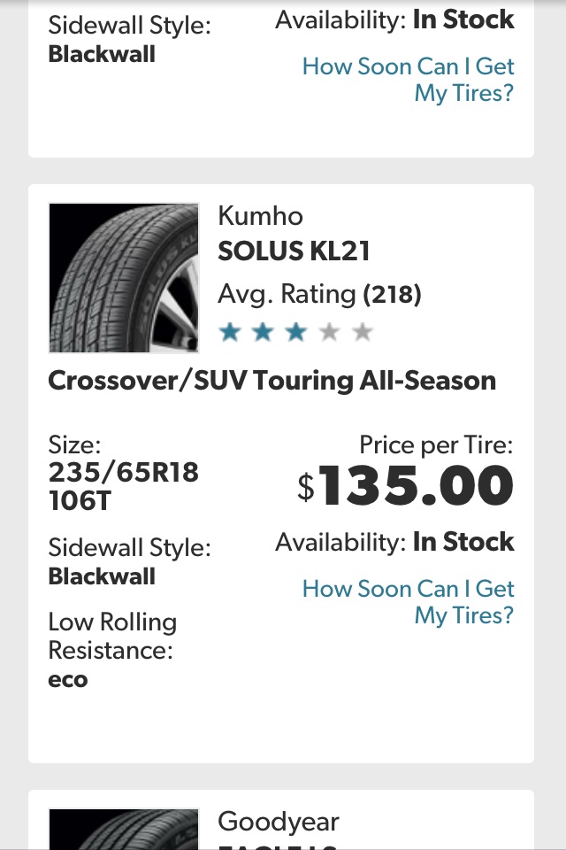Click the fifth (last gray) rating star

pyautogui.click(x=362, y=333)
